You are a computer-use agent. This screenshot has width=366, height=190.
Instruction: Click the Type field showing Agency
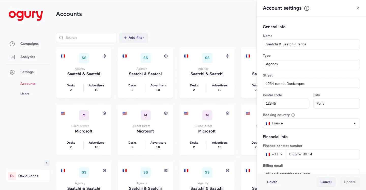(x=311, y=64)
